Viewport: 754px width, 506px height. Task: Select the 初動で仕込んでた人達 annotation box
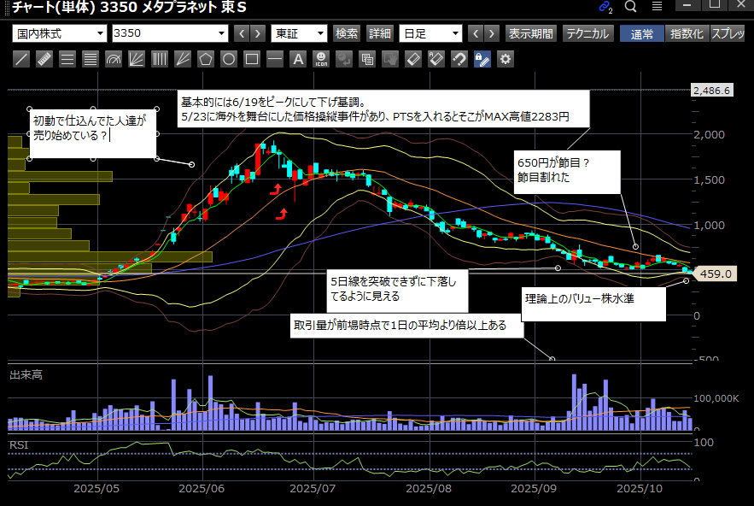coord(93,134)
